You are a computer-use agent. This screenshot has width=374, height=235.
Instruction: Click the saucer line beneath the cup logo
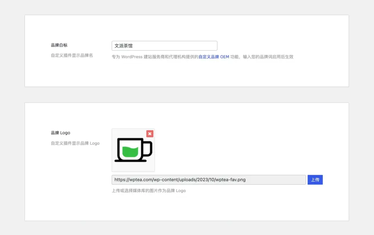point(130,160)
